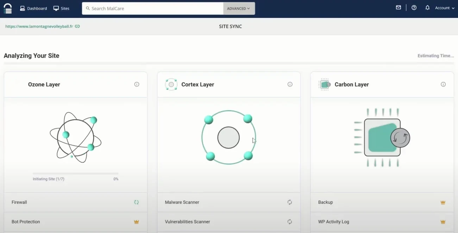
Task: Click the crown icon beside Bot Protection
Action: coord(136,222)
